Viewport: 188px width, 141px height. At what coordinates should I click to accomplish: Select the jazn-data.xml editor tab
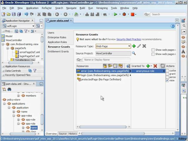click(59, 21)
